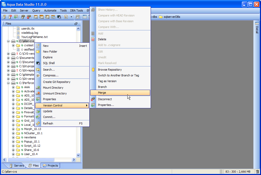This screenshot has width=261, height=175.
Task: Click the sqlserverDBs folder in the toolbar
Action: [x=170, y=17]
